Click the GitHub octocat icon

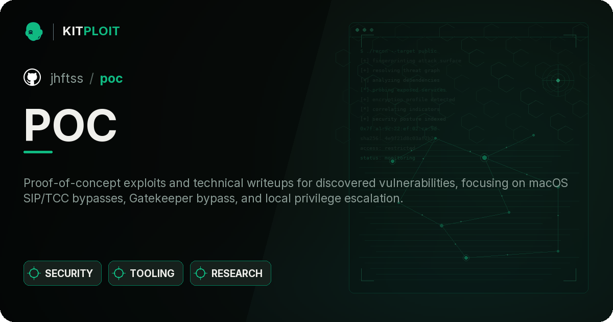tap(32, 78)
